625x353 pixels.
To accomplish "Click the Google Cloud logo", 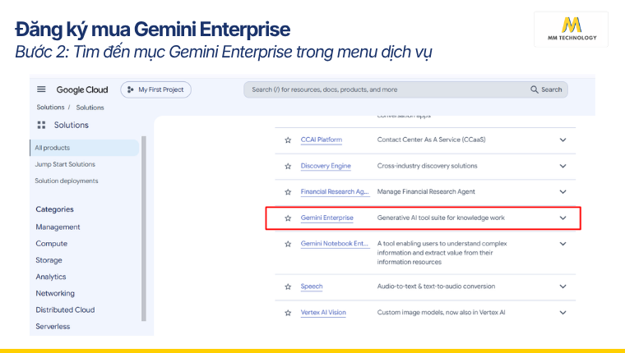I will (x=82, y=89).
